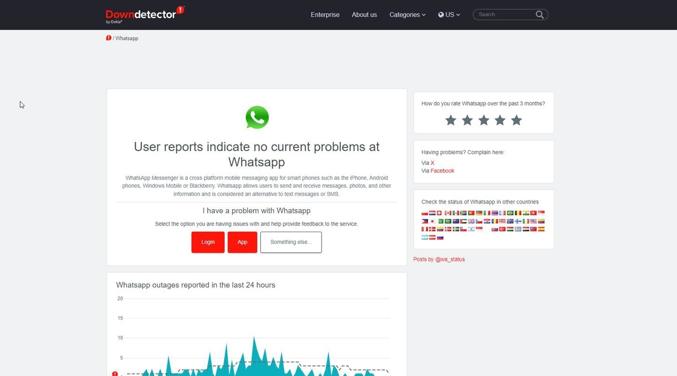677x376 pixels.
Task: Open the Enterprise menu item
Action: point(325,15)
